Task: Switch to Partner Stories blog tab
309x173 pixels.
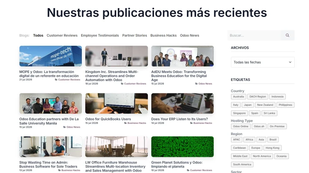Action: (x=134, y=35)
